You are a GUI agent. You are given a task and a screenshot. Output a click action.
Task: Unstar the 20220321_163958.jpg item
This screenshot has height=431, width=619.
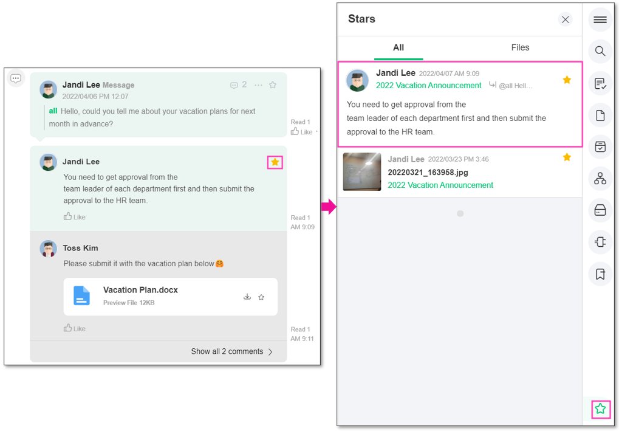567,157
